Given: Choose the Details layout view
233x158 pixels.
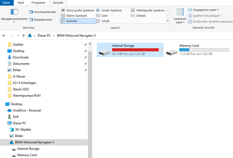Looking at the screenshot, I should [141, 16].
